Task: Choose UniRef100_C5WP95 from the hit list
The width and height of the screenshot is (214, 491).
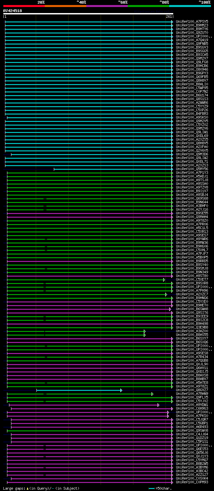Action: click(x=192, y=88)
